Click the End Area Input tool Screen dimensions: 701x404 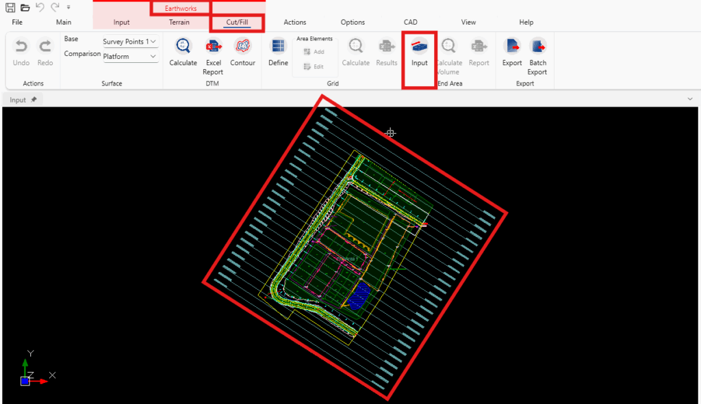[420, 53]
